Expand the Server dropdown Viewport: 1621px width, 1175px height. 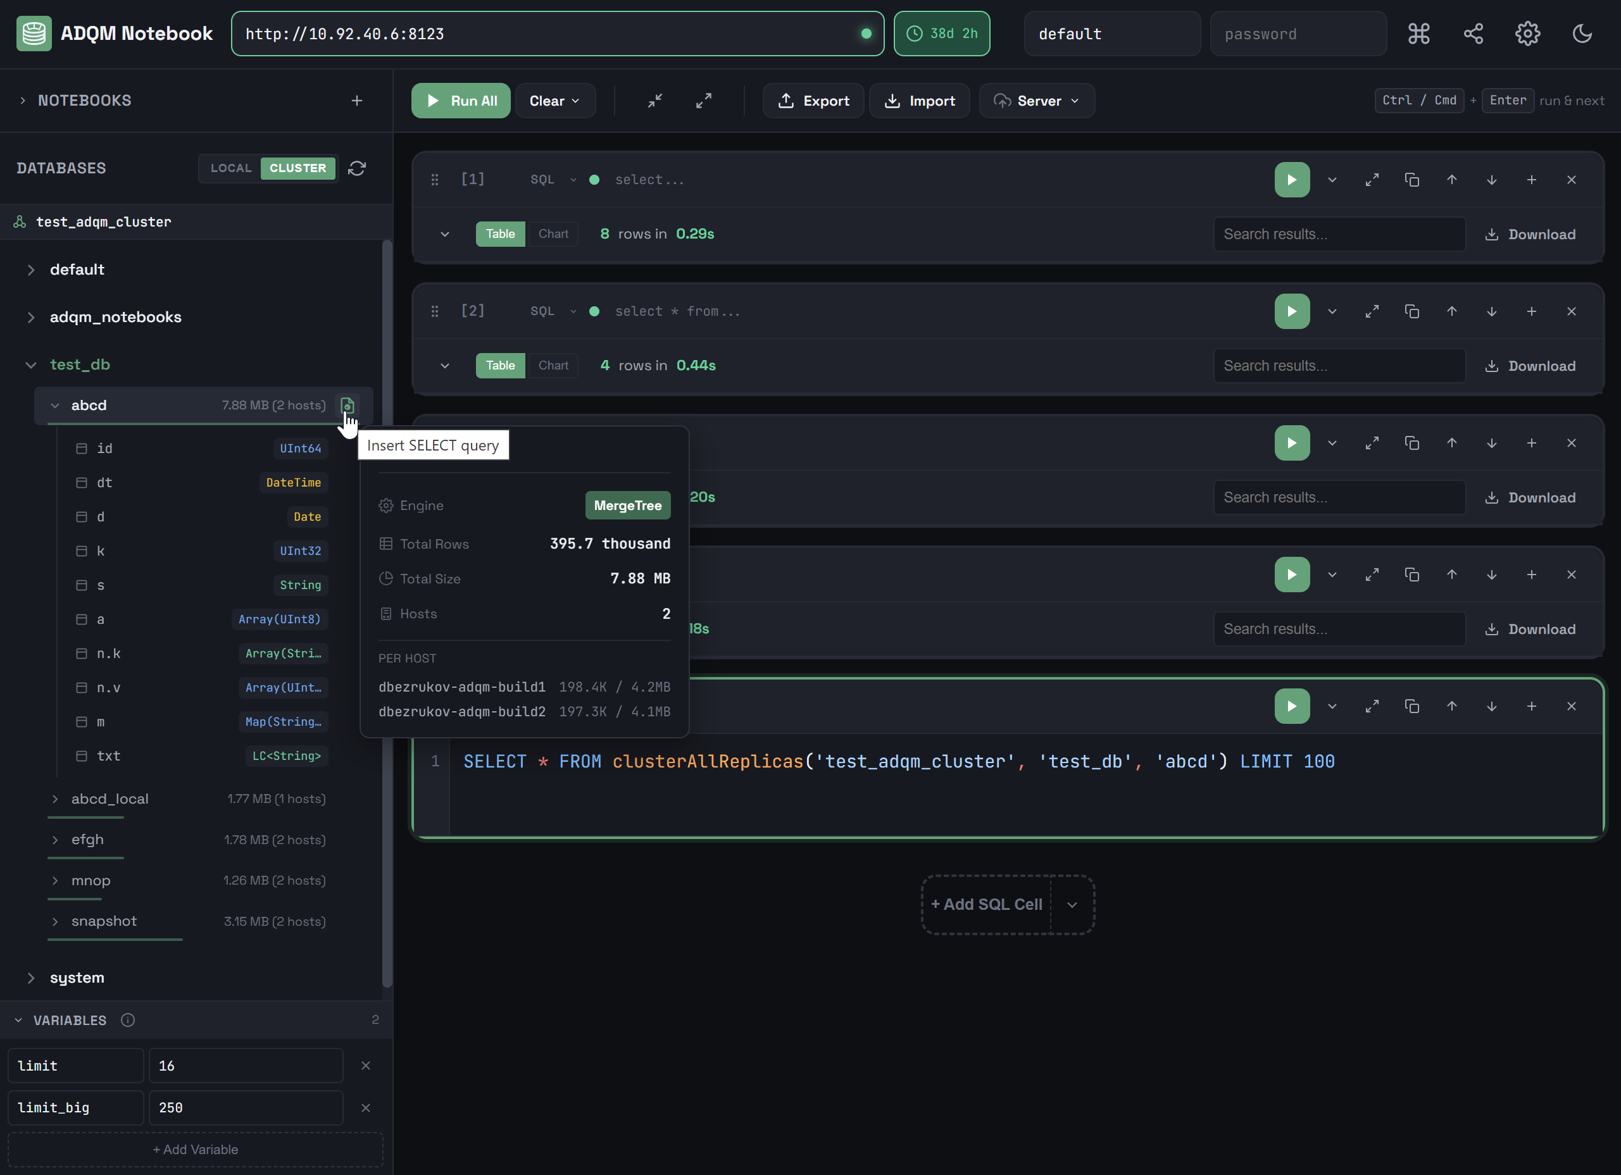coord(1036,101)
